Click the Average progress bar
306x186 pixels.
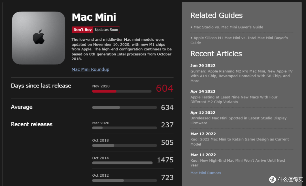coord(124,107)
